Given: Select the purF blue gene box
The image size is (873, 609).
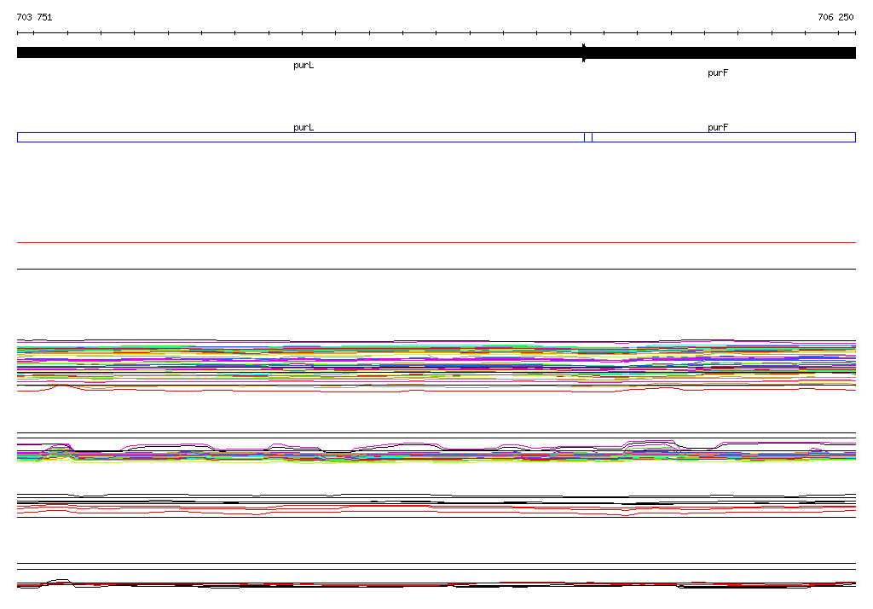Looking at the screenshot, I should pyautogui.click(x=724, y=137).
